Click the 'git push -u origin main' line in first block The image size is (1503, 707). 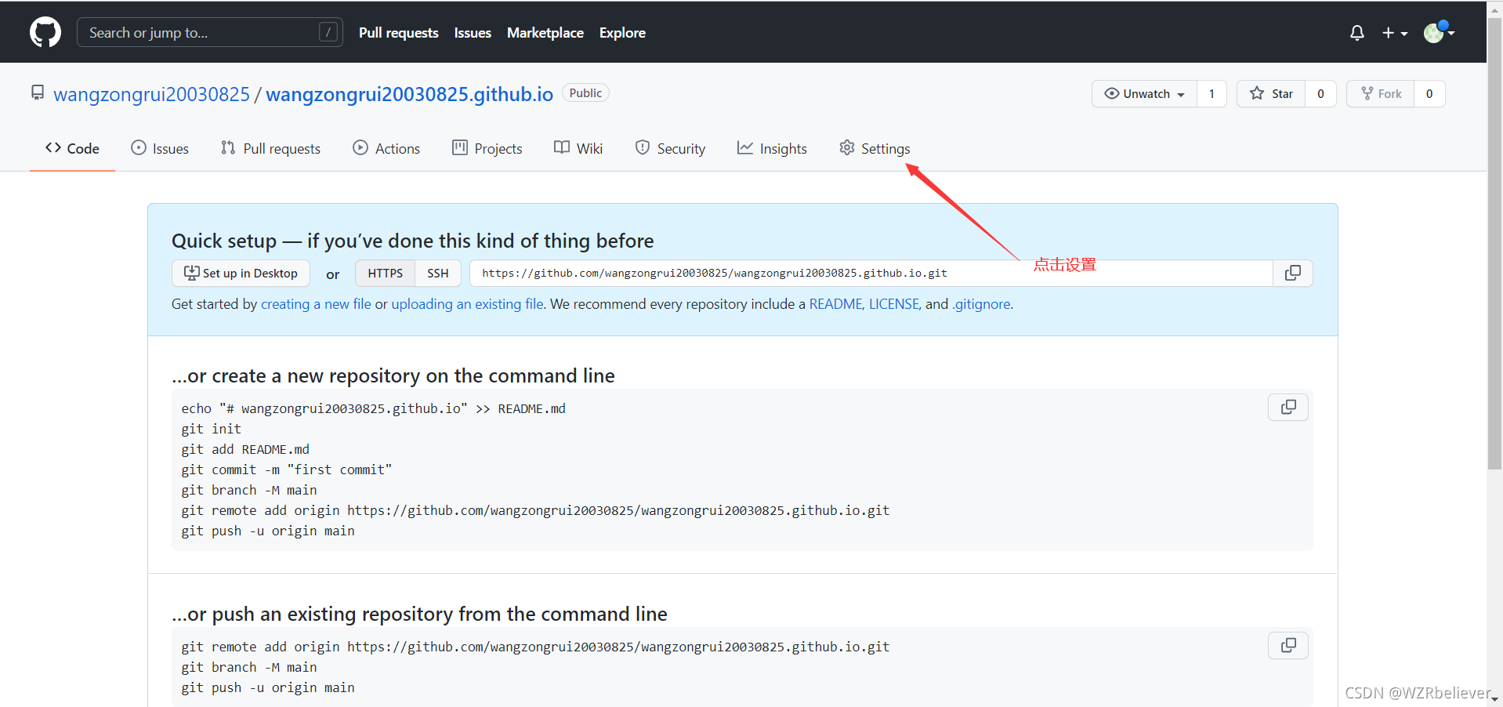268,531
